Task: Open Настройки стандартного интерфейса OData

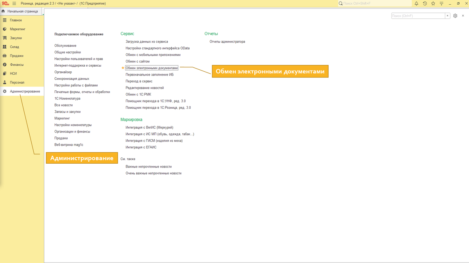Action: tap(158, 48)
